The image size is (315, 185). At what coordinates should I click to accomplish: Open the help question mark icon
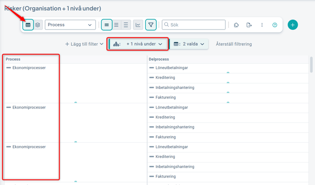[275, 25]
